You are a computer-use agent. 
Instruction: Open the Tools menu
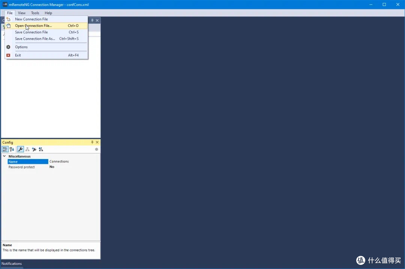(x=35, y=13)
